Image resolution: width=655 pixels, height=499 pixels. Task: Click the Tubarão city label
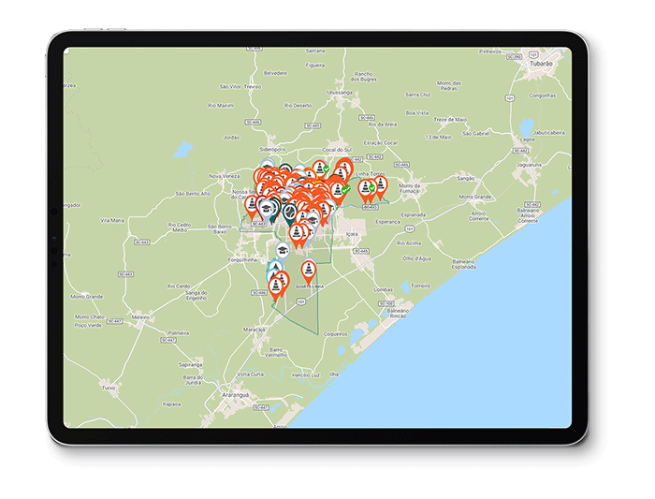542,64
